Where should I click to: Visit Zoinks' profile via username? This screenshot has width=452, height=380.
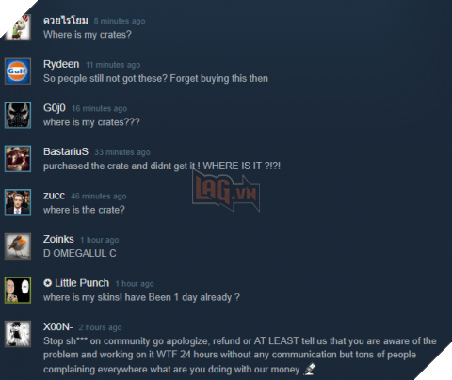click(58, 239)
